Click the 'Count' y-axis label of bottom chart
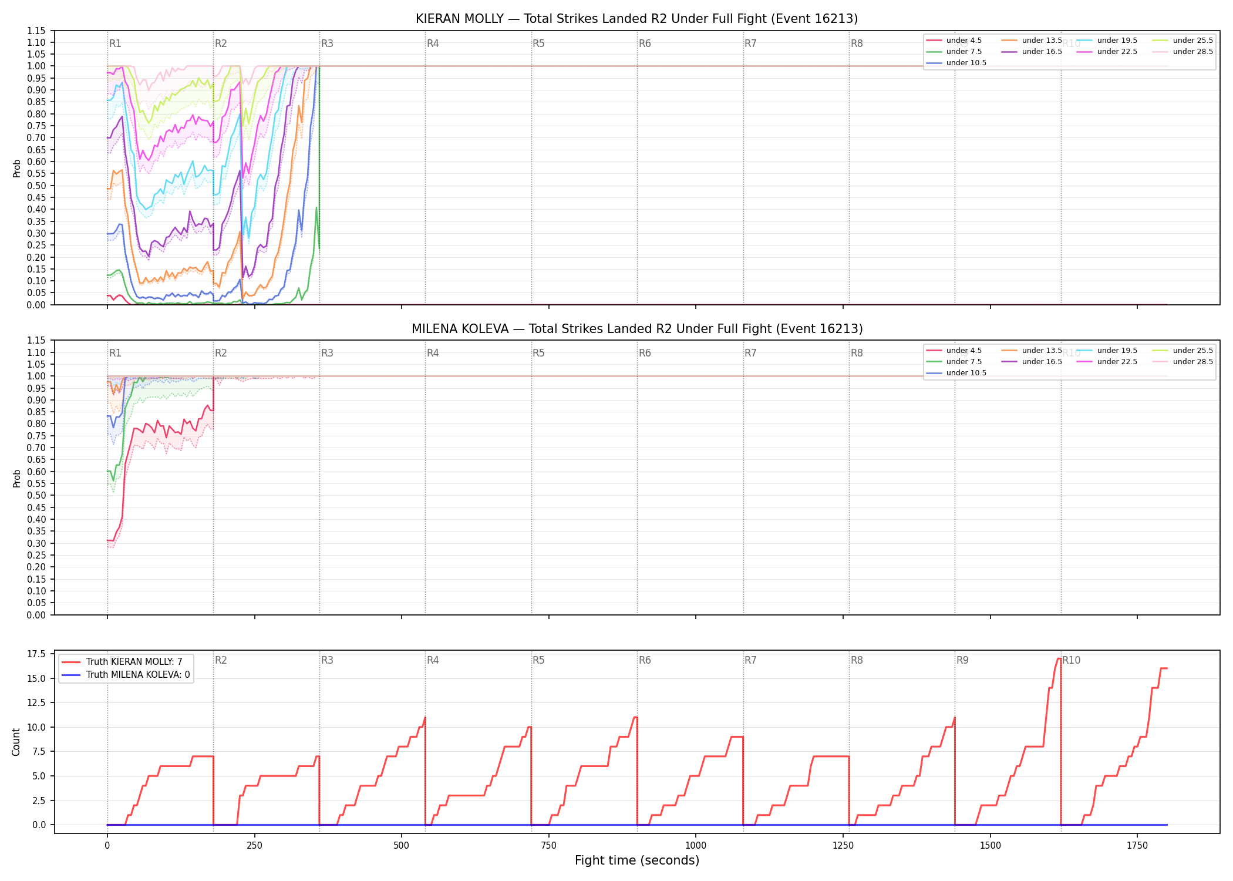The image size is (1233, 881). coord(16,742)
